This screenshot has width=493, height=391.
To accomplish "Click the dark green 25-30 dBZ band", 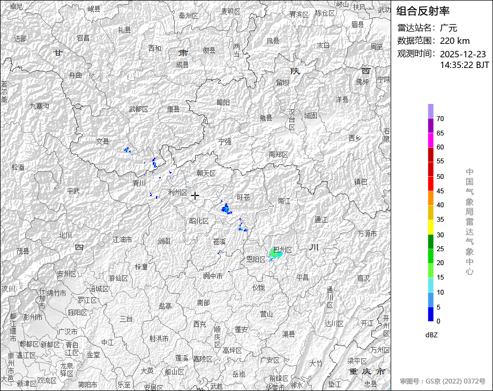I will [431, 242].
